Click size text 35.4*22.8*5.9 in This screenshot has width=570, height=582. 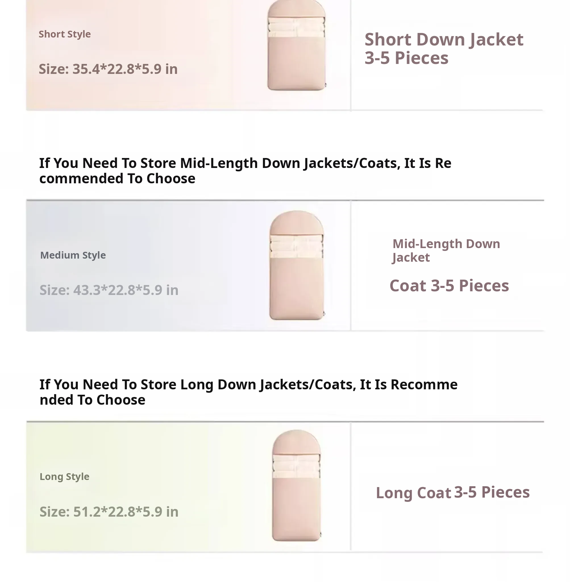pyautogui.click(x=108, y=69)
